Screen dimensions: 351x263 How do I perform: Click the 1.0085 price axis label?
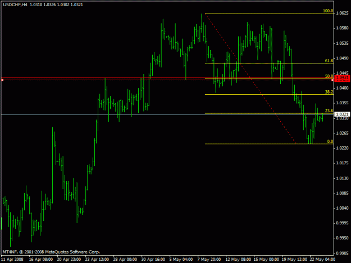(342, 193)
